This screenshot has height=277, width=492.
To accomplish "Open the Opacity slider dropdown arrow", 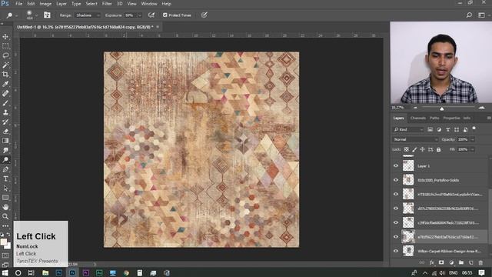I will [x=473, y=139].
